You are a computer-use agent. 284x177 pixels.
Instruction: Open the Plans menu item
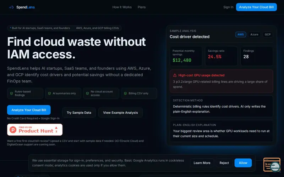coord(141,7)
